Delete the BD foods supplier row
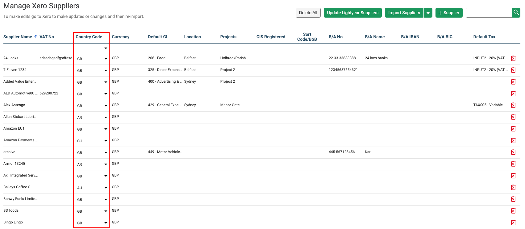This screenshot has height=229, width=525. 513,211
